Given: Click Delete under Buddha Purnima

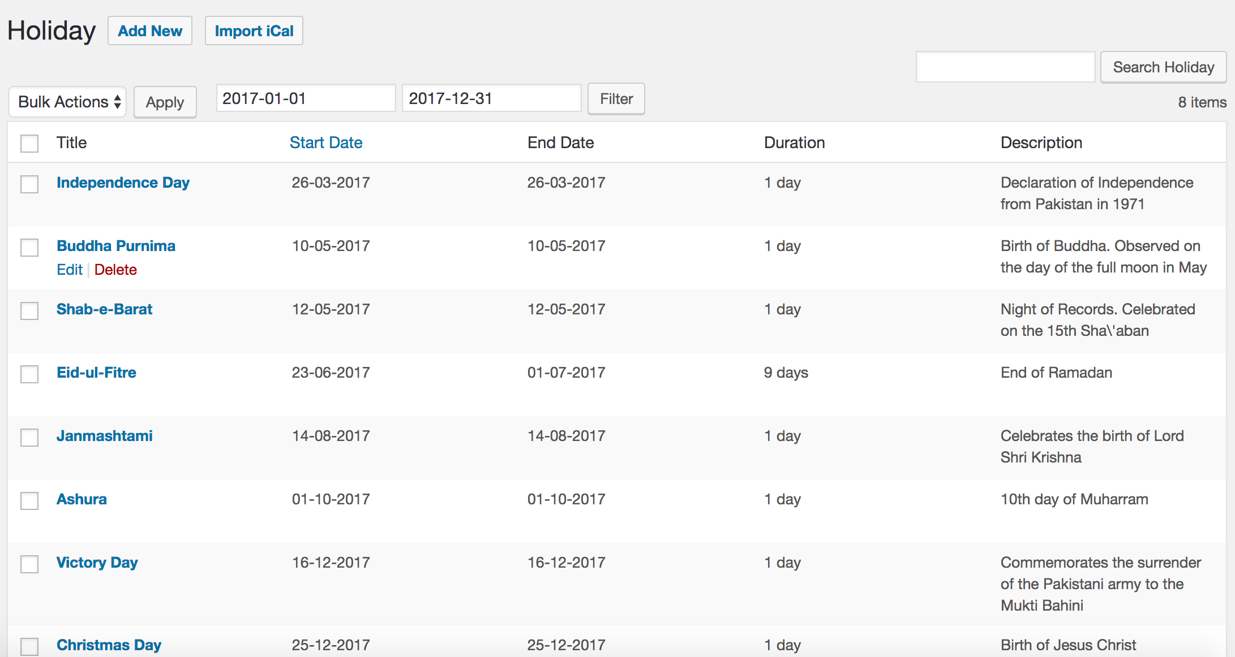Looking at the screenshot, I should click(x=115, y=270).
